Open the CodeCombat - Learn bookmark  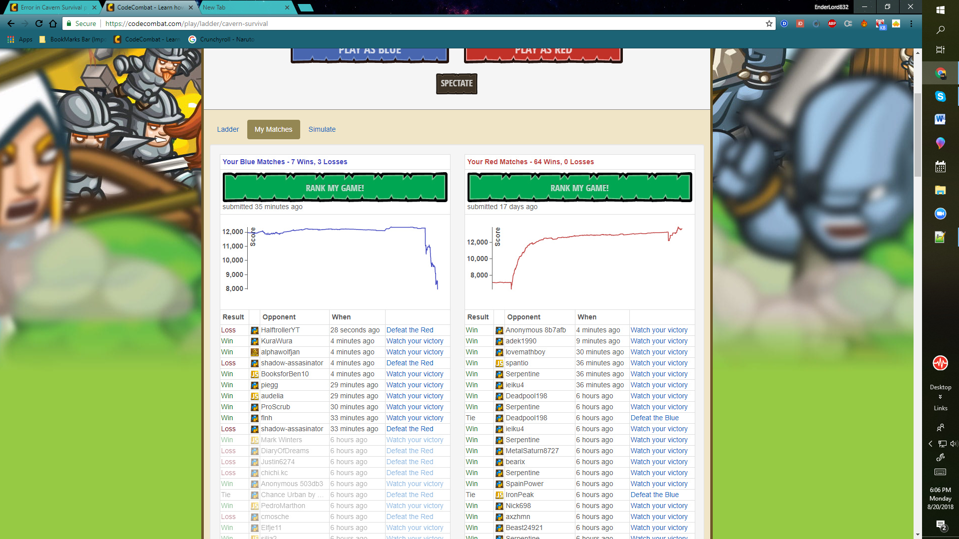(x=147, y=39)
